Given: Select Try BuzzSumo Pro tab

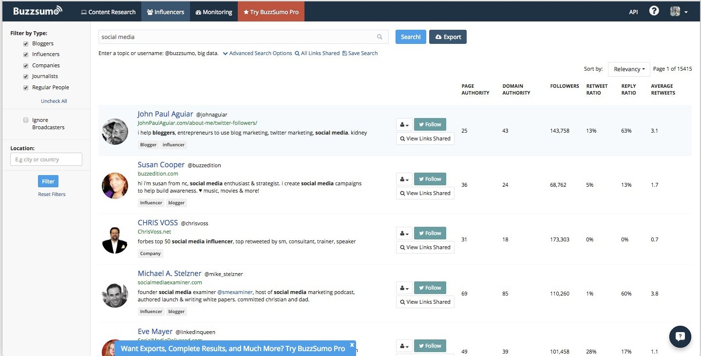Looking at the screenshot, I should [271, 12].
